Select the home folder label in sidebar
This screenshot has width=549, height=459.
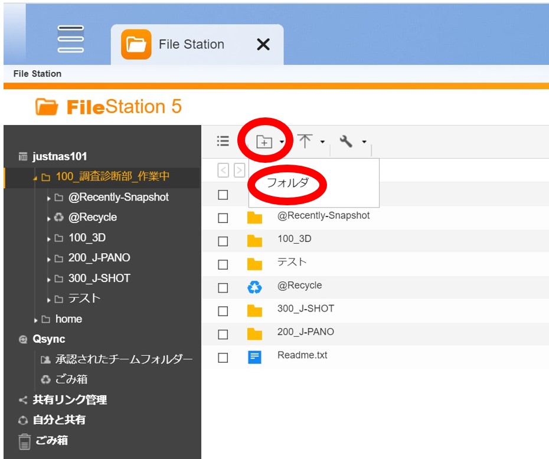click(x=68, y=319)
